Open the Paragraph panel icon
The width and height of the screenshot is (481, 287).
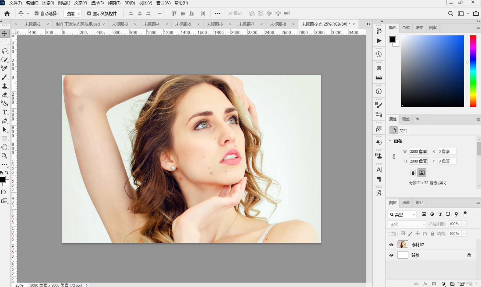pos(379,179)
